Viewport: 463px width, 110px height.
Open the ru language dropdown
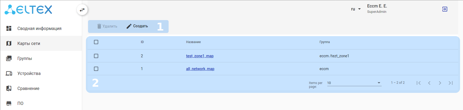356,9
